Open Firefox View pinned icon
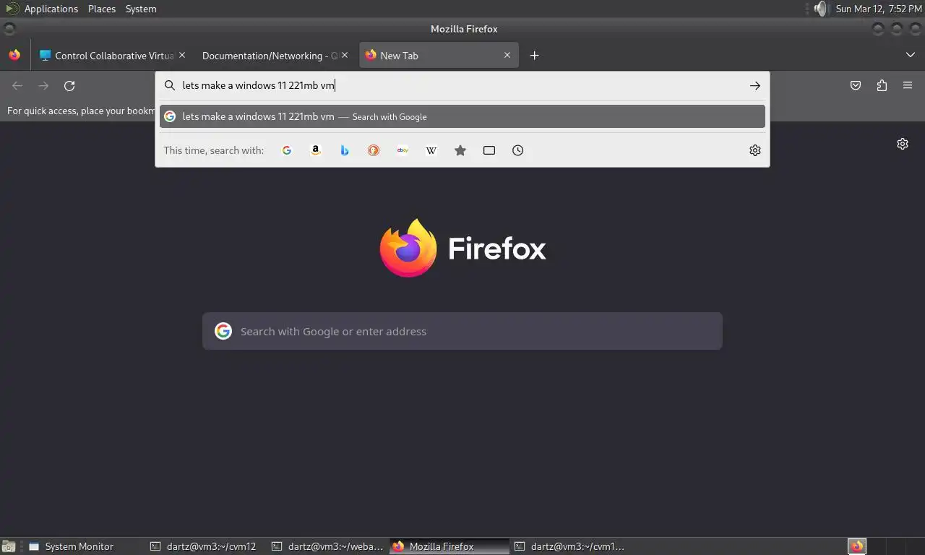This screenshot has height=555, width=925. point(14,55)
